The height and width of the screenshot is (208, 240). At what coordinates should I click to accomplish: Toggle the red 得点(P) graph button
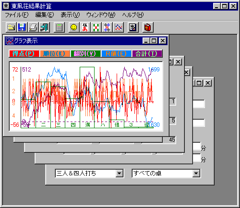(x=24, y=54)
